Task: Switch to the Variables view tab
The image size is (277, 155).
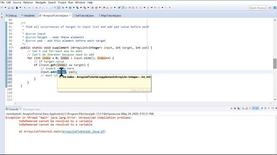Action: click(28, 15)
